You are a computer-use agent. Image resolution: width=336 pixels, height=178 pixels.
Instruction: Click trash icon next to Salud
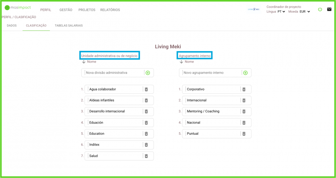click(146, 156)
